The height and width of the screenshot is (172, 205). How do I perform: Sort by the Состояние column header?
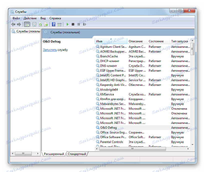click(158, 41)
